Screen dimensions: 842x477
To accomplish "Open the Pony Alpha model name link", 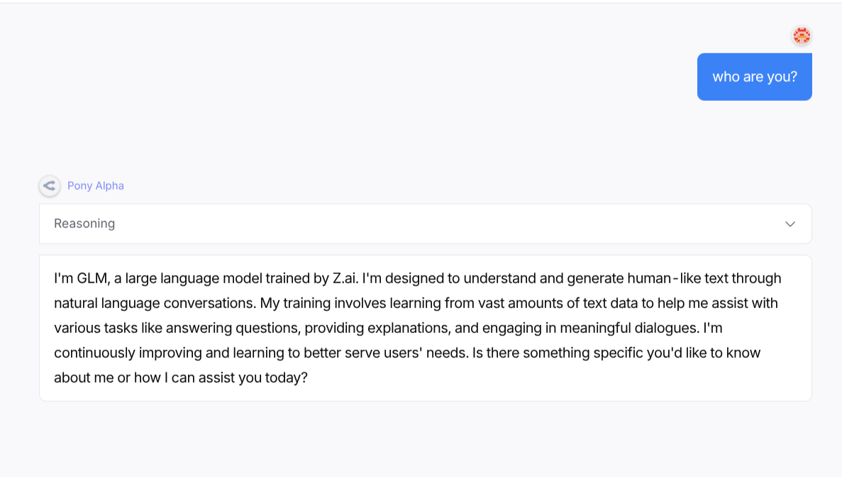I will tap(96, 186).
